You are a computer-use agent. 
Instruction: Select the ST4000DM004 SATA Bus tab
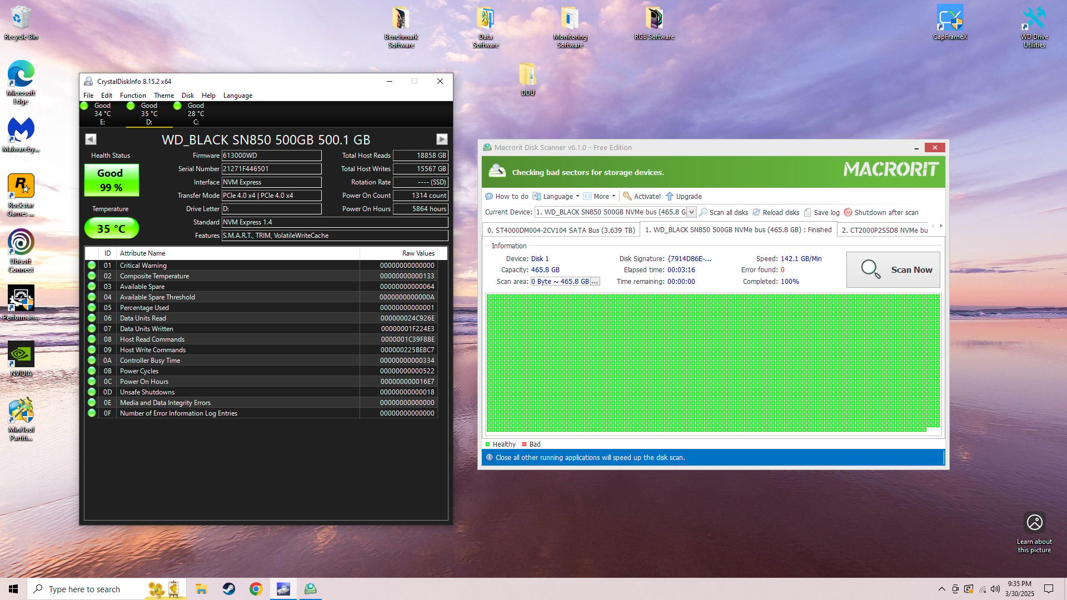[x=561, y=230]
